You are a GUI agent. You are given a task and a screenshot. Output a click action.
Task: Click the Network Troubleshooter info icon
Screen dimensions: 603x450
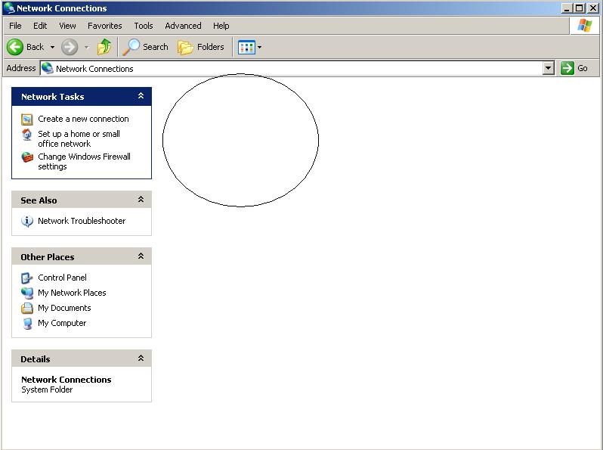click(27, 222)
